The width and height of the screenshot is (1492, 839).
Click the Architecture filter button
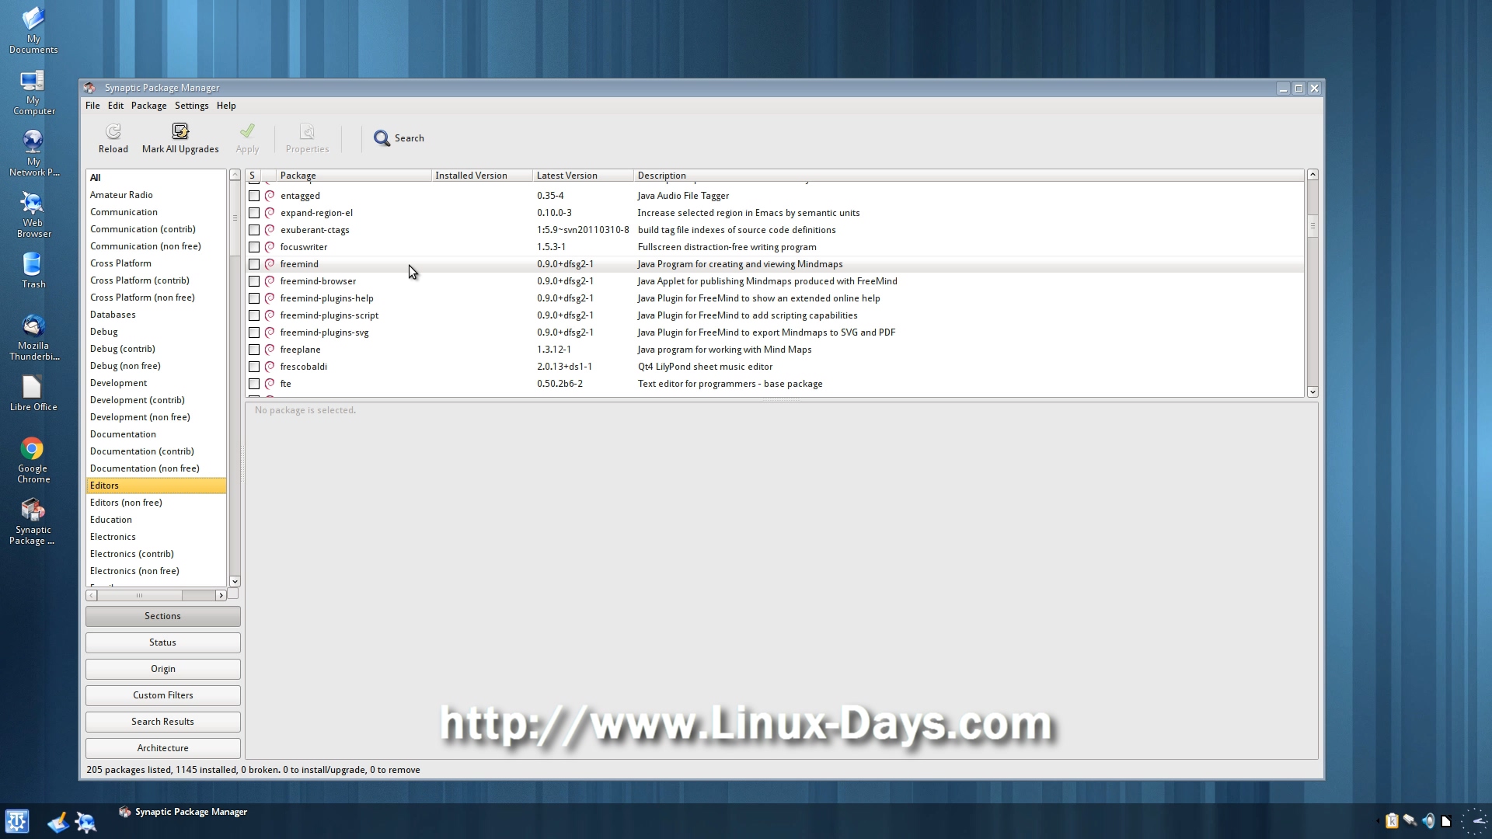click(x=163, y=748)
